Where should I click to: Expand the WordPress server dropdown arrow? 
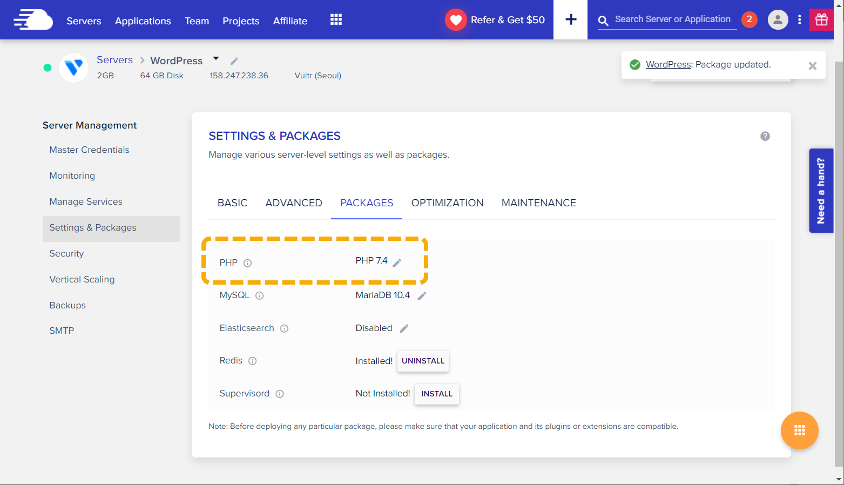coord(216,58)
